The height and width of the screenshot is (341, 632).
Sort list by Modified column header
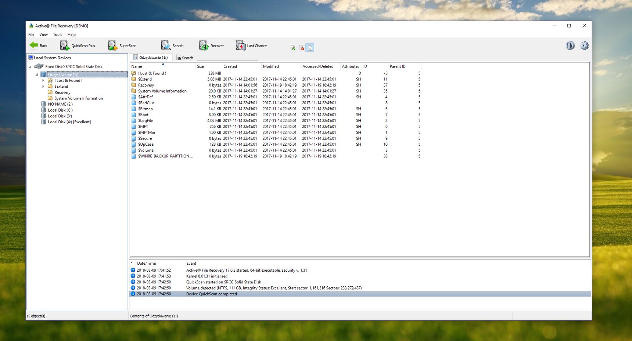click(281, 66)
